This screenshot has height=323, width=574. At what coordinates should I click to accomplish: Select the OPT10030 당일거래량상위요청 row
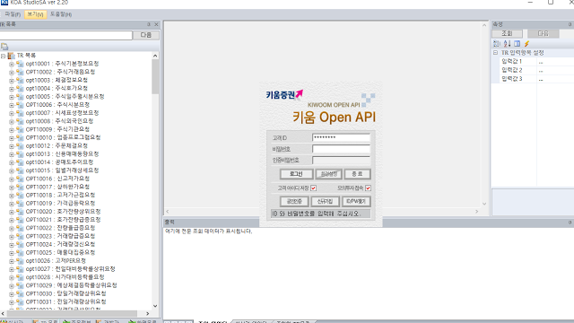click(x=65, y=293)
